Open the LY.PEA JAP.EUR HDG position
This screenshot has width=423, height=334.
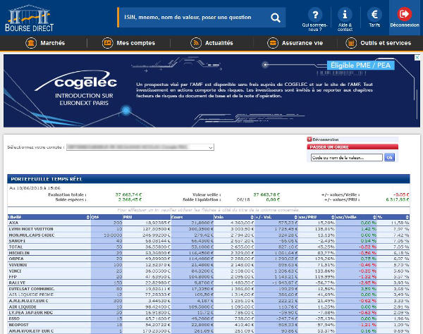[209, 313]
